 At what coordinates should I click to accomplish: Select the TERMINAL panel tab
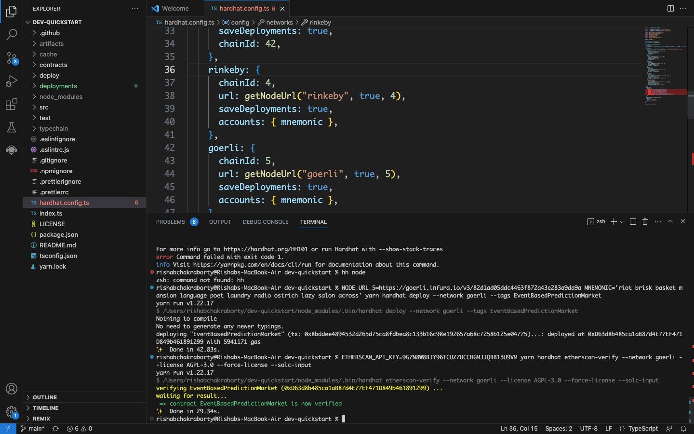click(313, 222)
